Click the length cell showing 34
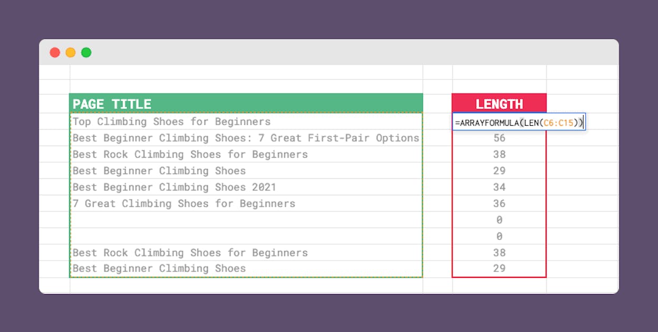Viewport: 658px width, 332px height. (x=499, y=187)
